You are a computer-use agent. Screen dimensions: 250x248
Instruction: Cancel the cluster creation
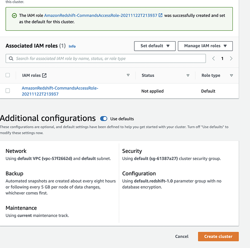click(182, 237)
